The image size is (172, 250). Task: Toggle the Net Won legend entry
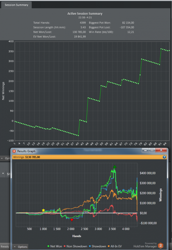pos(55,246)
